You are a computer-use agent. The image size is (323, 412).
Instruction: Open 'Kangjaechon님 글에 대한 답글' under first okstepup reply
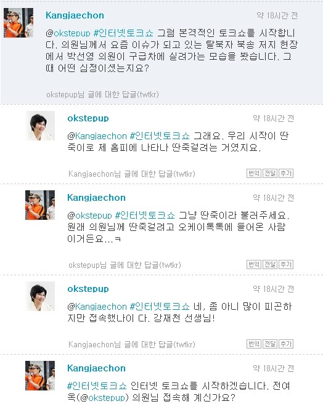[131, 174]
